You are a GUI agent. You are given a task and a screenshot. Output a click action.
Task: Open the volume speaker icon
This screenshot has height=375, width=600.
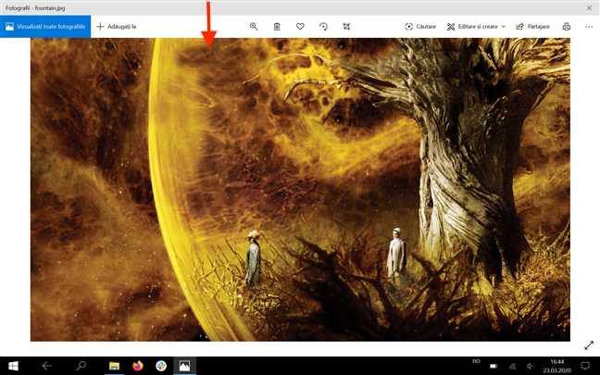click(x=531, y=366)
